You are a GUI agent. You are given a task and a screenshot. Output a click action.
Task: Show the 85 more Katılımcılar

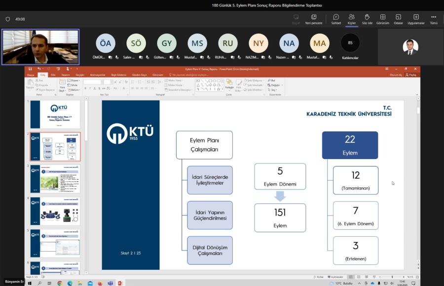[350, 43]
